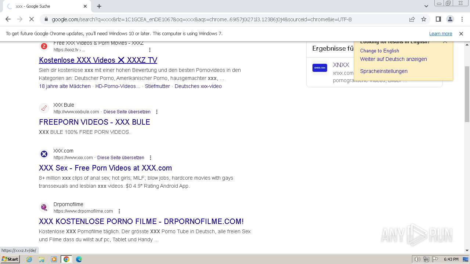
Task: Close the xxx - Google Suche tab
Action: pos(85,6)
